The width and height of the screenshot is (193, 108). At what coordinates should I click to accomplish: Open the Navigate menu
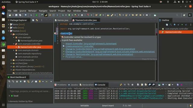click(x=43, y=11)
